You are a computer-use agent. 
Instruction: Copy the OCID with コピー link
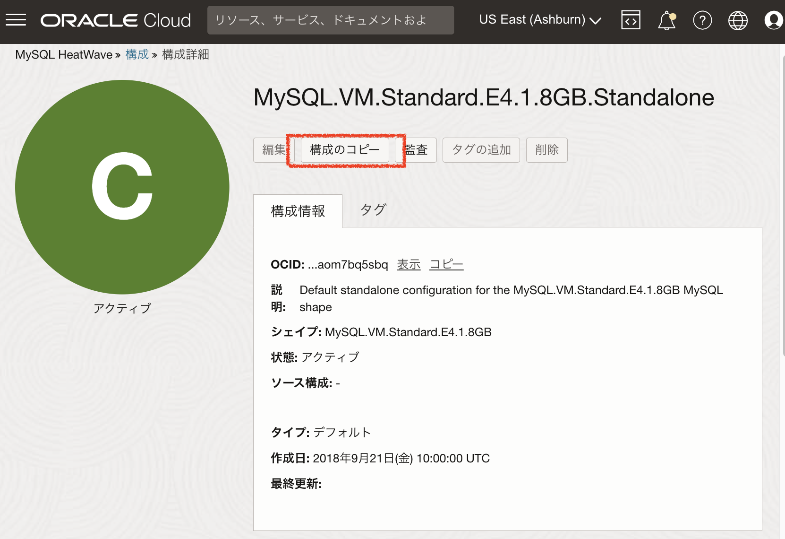446,264
